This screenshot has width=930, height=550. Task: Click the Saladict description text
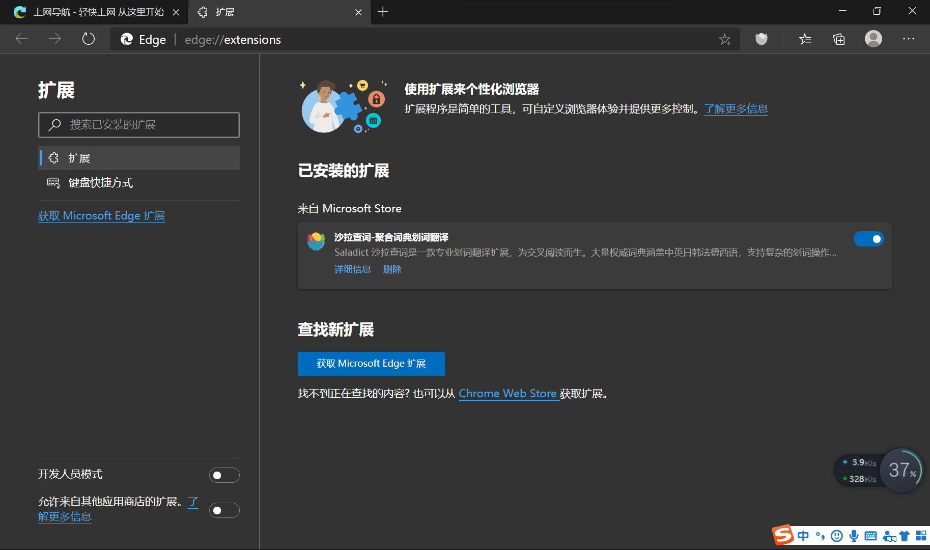coord(585,253)
